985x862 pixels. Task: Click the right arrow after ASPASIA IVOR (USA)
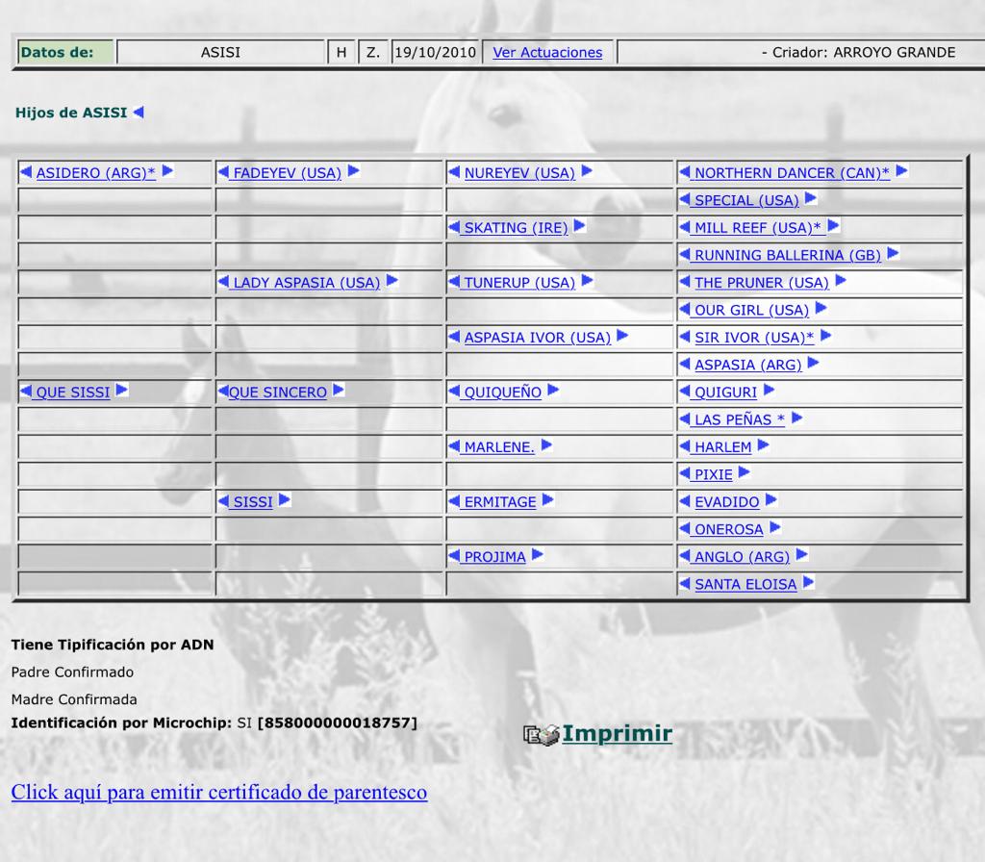coord(622,337)
